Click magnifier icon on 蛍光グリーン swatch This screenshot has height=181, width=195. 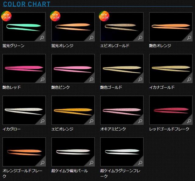[x=42, y=38]
